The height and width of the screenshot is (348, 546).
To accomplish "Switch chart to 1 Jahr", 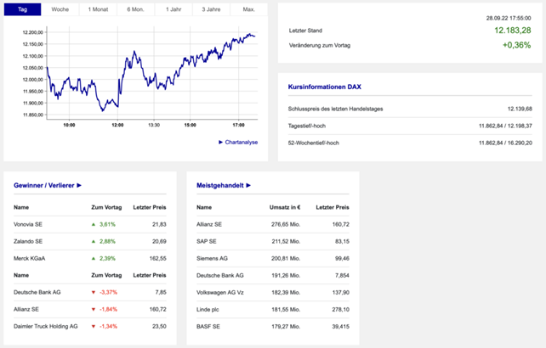I will pos(173,8).
